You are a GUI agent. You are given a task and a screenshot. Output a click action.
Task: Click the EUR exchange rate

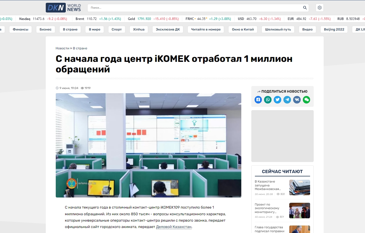tap(309, 19)
